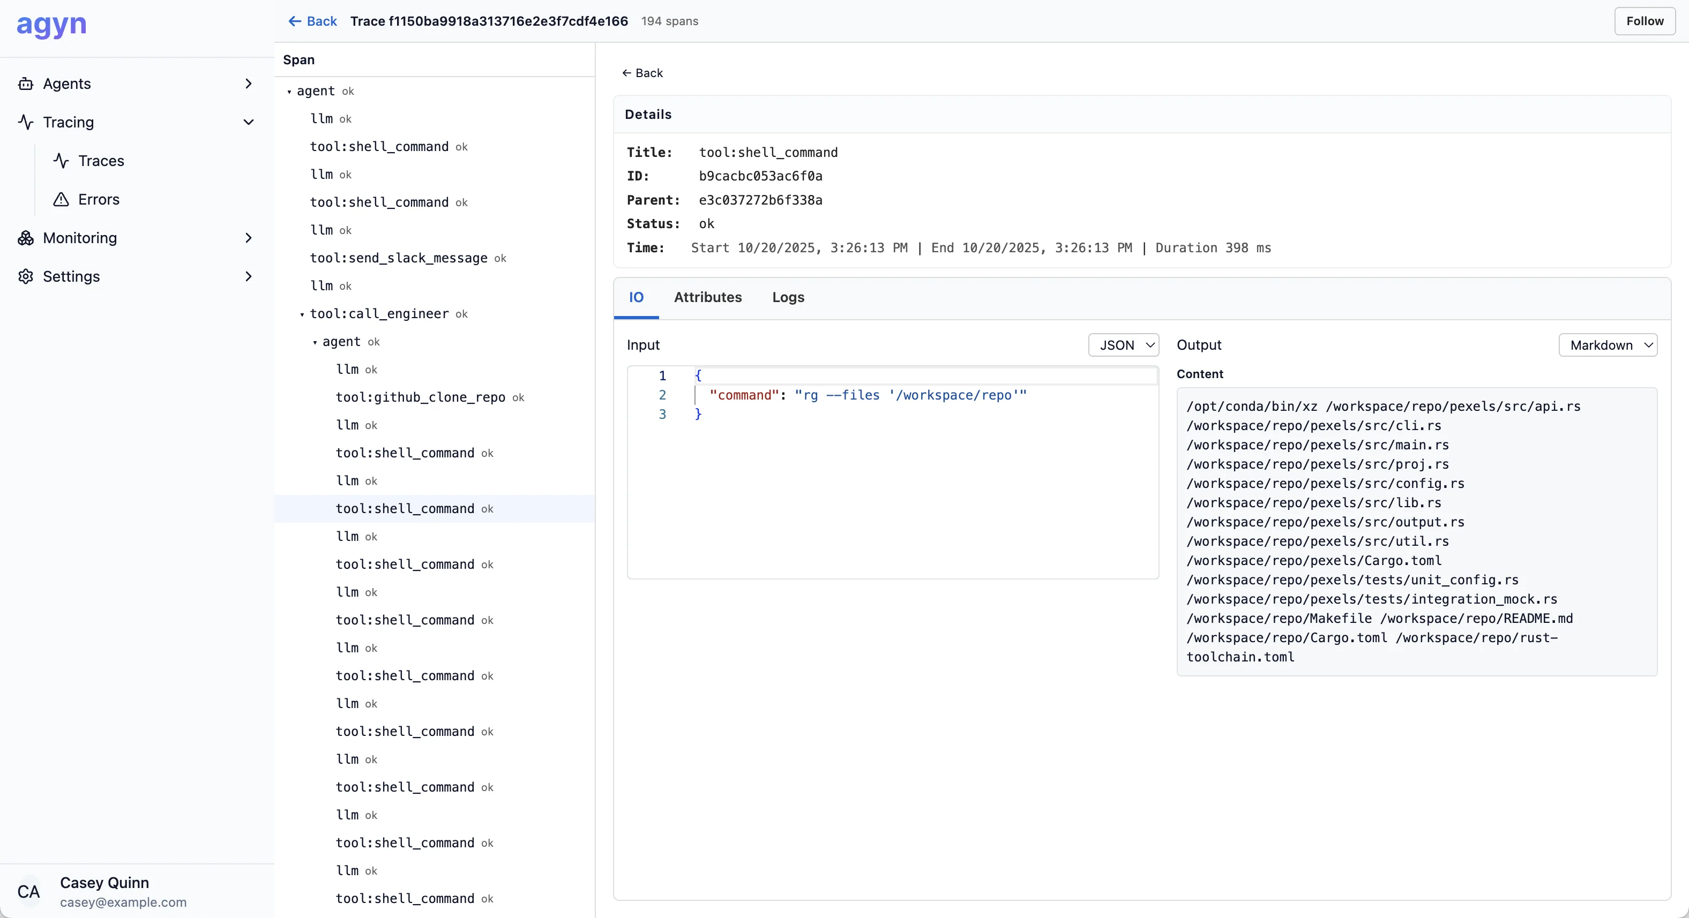Viewport: 1689px width, 918px height.
Task: Click the Agents robot icon in the sidebar
Action: pos(26,84)
